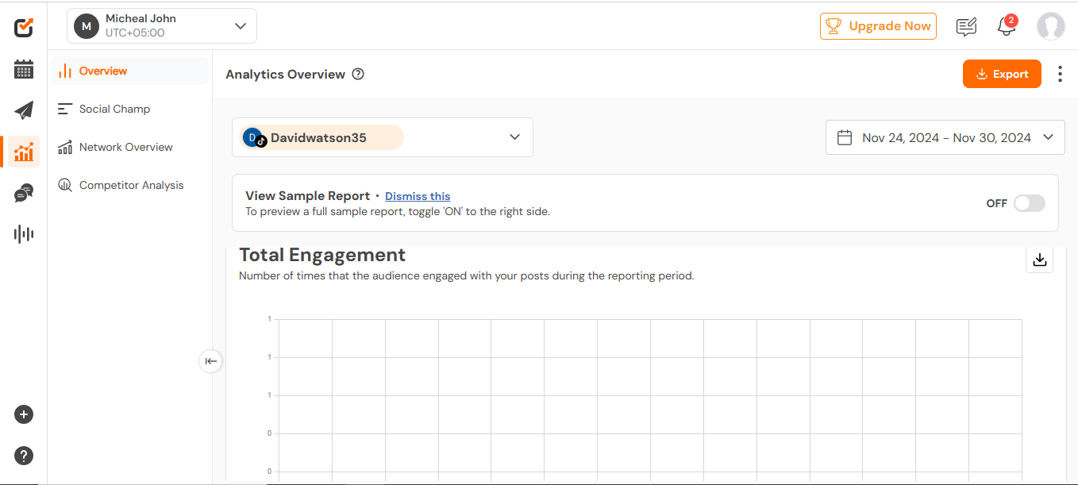Click the Analytics Overview title text
The width and height of the screenshot is (1078, 485).
[x=285, y=74]
